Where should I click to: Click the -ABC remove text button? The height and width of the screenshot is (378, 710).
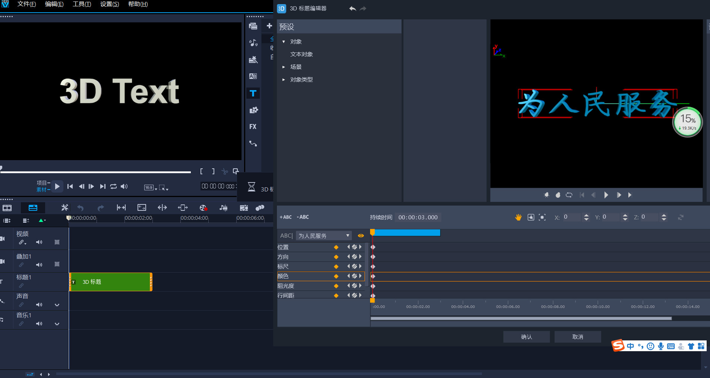tap(303, 217)
